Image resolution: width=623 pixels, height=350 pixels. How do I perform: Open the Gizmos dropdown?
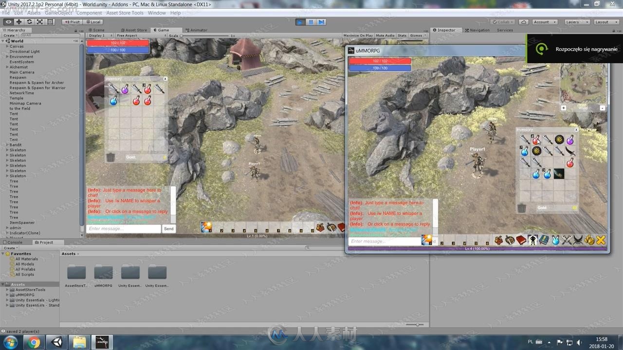point(418,35)
